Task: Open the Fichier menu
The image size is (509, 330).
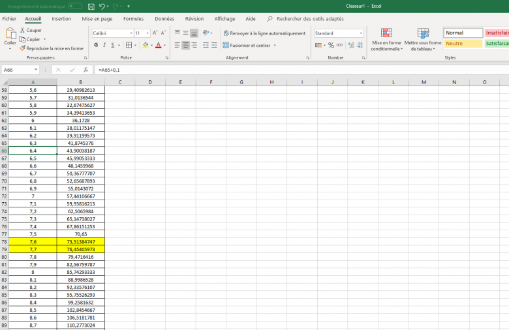Action: [9, 19]
